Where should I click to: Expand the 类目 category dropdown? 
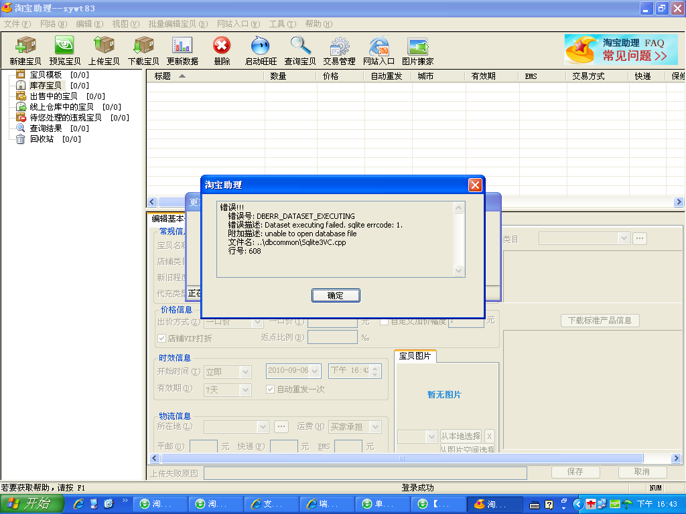click(x=624, y=238)
